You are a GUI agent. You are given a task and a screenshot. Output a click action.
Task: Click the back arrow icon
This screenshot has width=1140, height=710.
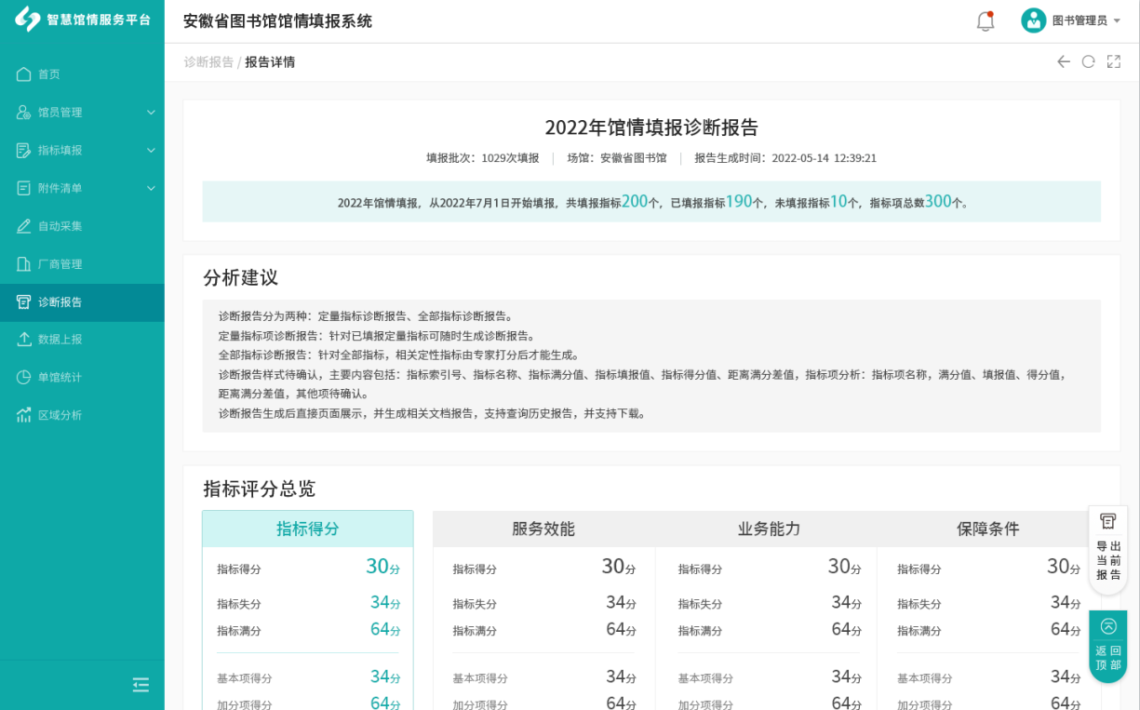1064,61
